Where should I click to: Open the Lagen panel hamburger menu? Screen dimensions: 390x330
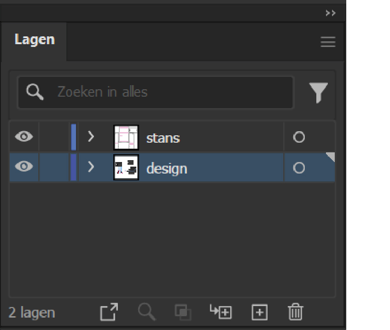[328, 42]
